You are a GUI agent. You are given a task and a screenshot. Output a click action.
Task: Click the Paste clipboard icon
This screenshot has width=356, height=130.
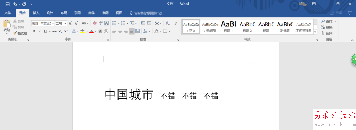point(6,24)
